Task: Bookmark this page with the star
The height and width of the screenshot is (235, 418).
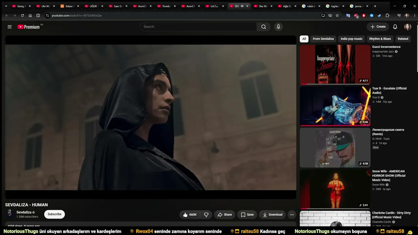Action: (337, 15)
